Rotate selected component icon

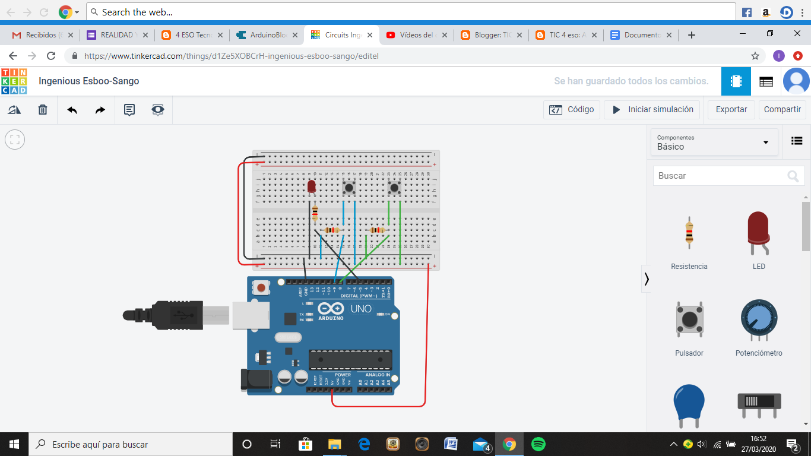14,110
